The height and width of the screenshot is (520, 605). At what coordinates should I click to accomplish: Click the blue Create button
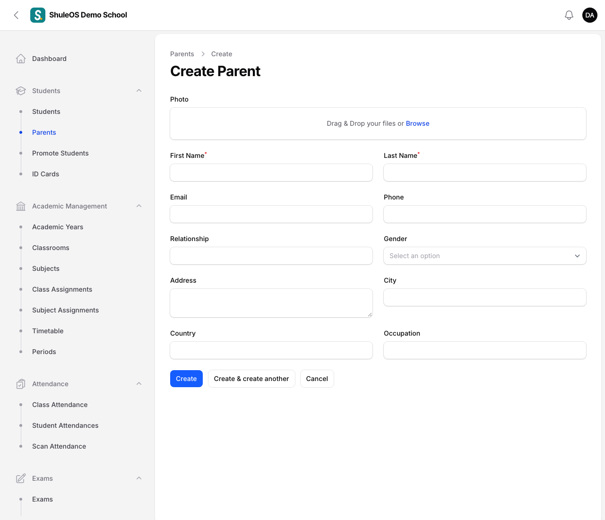(x=186, y=379)
